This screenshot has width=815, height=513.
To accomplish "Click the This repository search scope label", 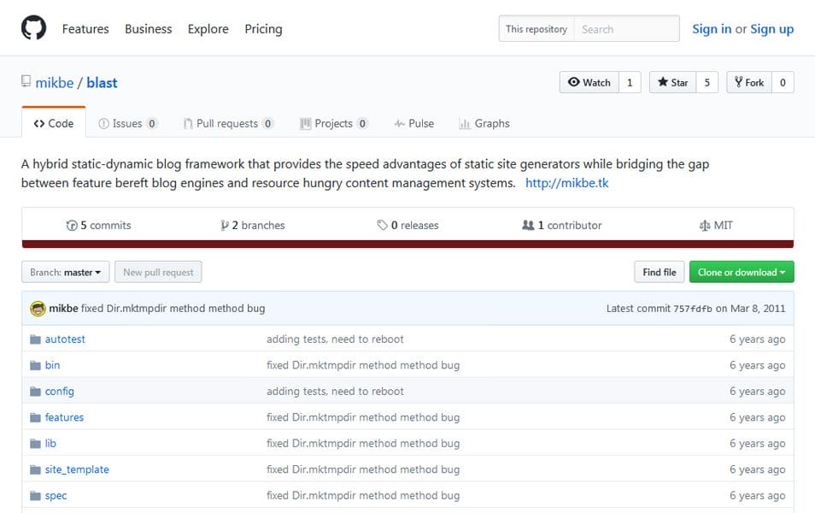I will (x=536, y=29).
